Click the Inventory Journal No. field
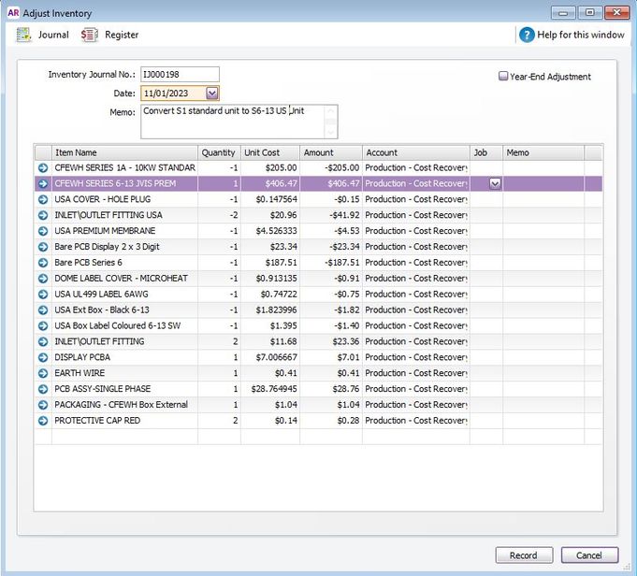The height and width of the screenshot is (576, 637). pyautogui.click(x=180, y=74)
